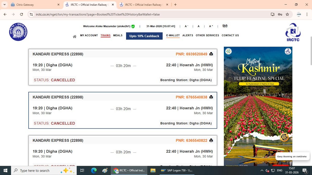The image size is (312, 175).
Task: Click PNR: 6365540822 text
Action: click(x=192, y=141)
